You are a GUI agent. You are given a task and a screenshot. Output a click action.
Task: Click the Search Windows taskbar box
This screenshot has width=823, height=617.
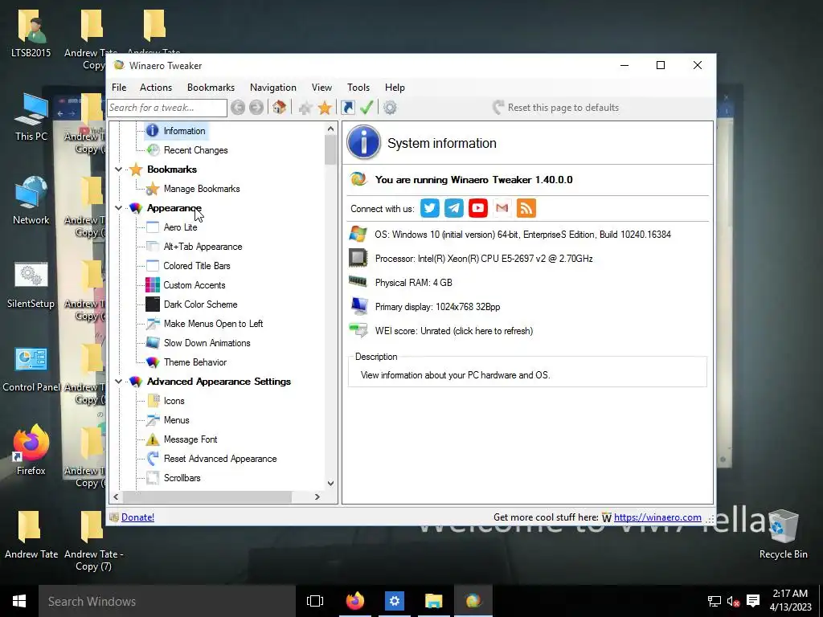167,601
